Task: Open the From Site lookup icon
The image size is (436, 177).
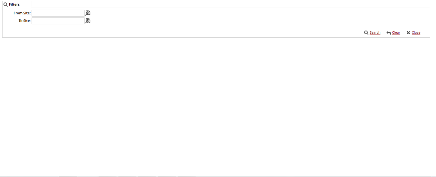Action: tap(88, 13)
